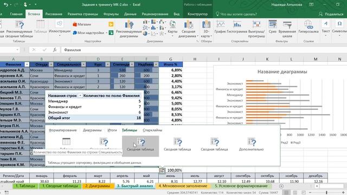Open the Стипендия column filter dropdown

(x=132, y=64)
